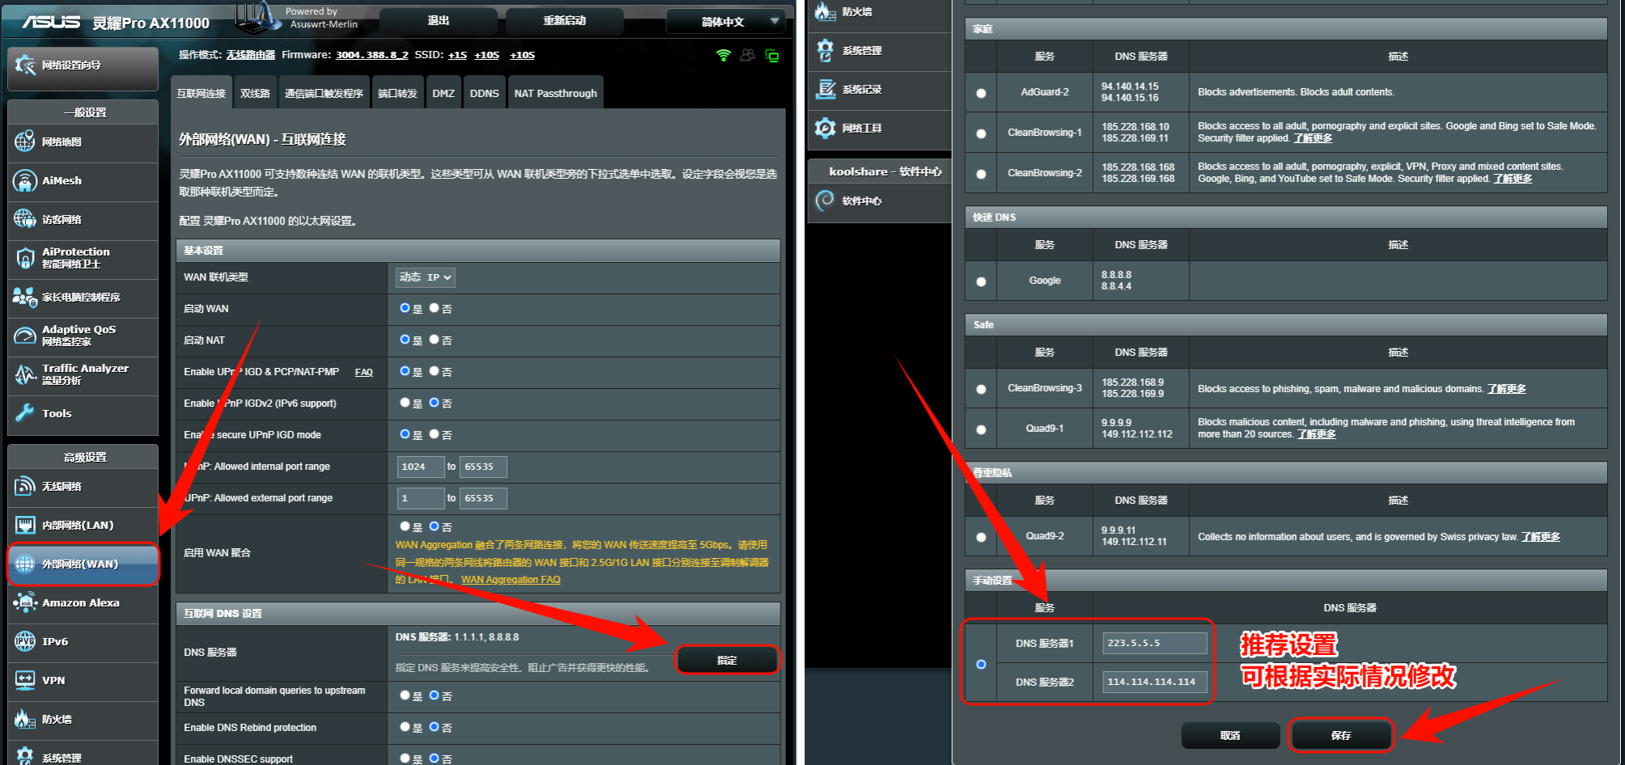The height and width of the screenshot is (765, 1625).
Task: Open 系统记录 system log icon
Action: pos(825,89)
